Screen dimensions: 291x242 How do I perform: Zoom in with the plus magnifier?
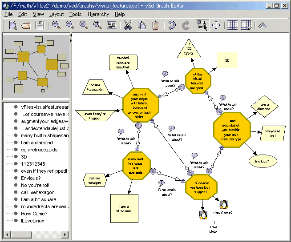pyautogui.click(x=56, y=25)
